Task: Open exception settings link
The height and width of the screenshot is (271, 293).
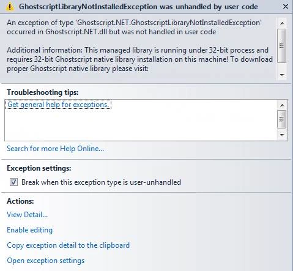Action: [46, 261]
